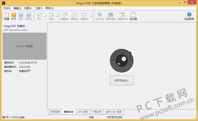This screenshot has height=121, width=198.
Task: Click the 打开 (Open) folder icon
Action: click(x=14, y=15)
